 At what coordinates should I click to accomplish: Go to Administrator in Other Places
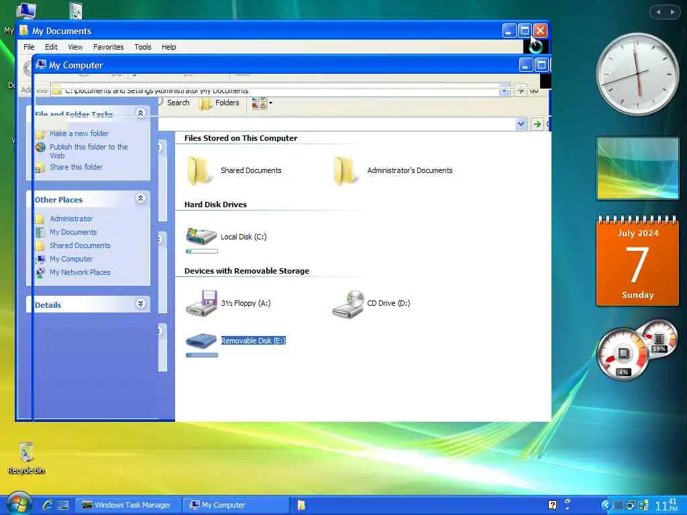click(71, 219)
